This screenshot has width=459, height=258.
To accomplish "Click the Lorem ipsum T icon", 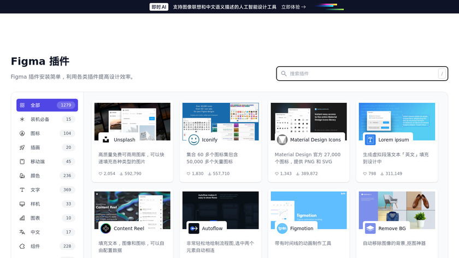I will pyautogui.click(x=370, y=140).
